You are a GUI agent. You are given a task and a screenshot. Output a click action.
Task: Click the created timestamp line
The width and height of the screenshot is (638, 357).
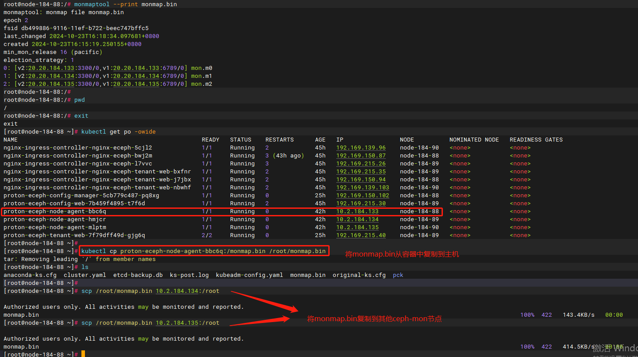pyautogui.click(x=73, y=44)
